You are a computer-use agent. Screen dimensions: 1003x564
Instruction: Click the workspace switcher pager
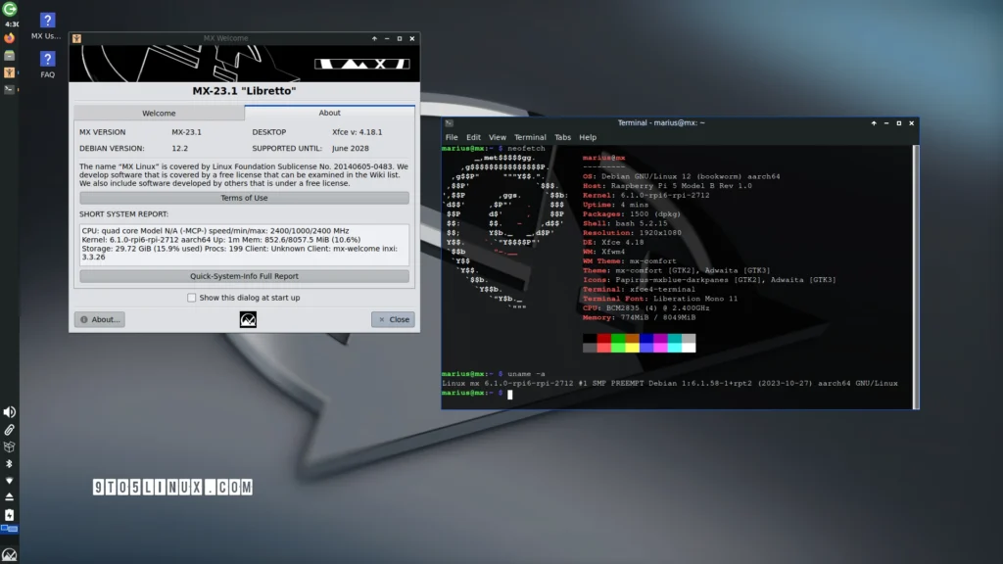tap(9, 529)
